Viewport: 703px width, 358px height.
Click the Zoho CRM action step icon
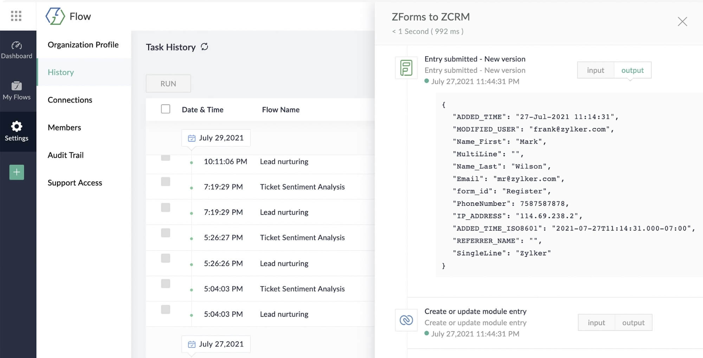coord(406,320)
